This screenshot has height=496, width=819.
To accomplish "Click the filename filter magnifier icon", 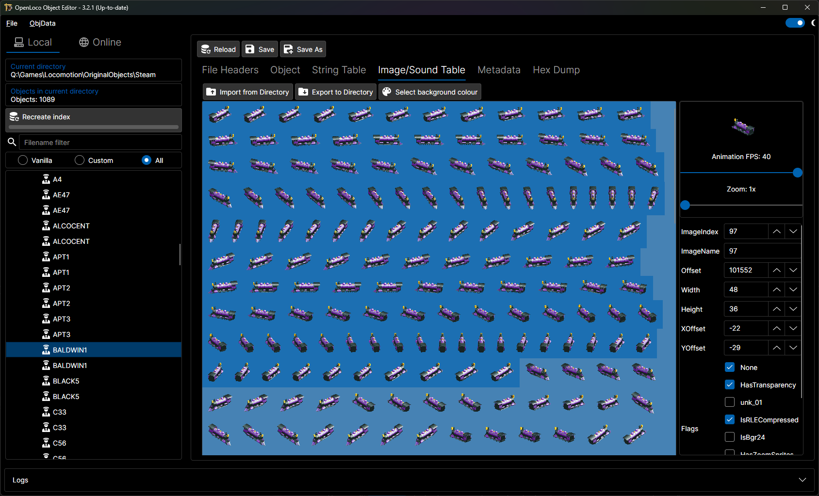I will tap(12, 142).
